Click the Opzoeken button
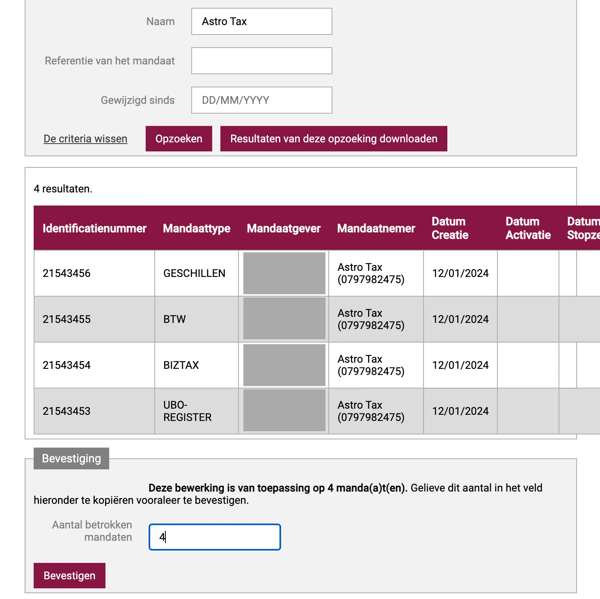600x599 pixels. pos(179,139)
